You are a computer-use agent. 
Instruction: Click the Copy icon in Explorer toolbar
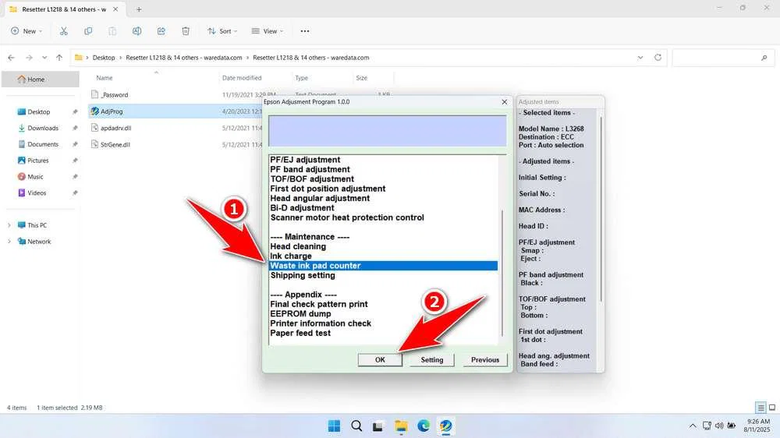click(x=88, y=31)
